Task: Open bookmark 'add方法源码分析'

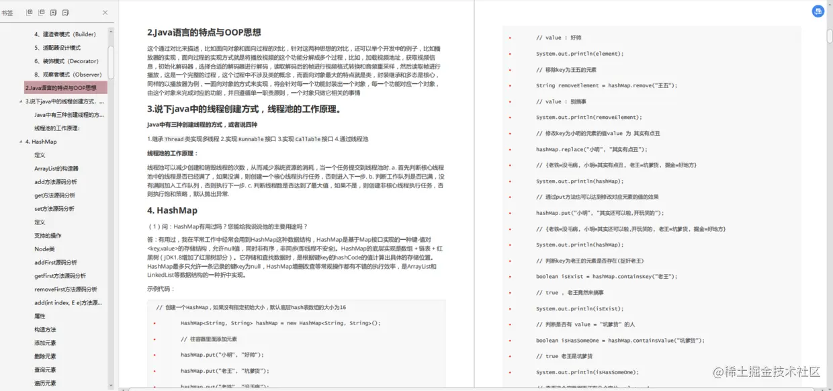Action: point(56,182)
